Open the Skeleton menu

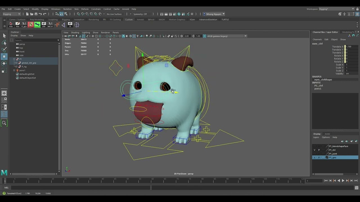(67, 9)
